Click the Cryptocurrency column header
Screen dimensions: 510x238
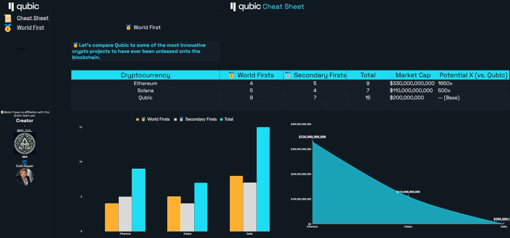point(145,75)
